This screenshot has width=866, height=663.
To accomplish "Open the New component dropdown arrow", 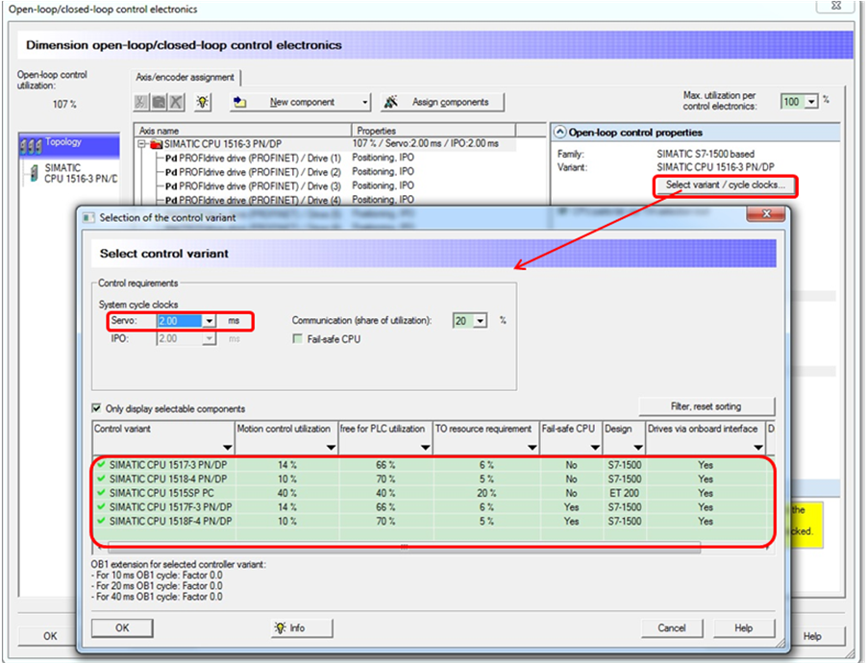I will point(364,102).
